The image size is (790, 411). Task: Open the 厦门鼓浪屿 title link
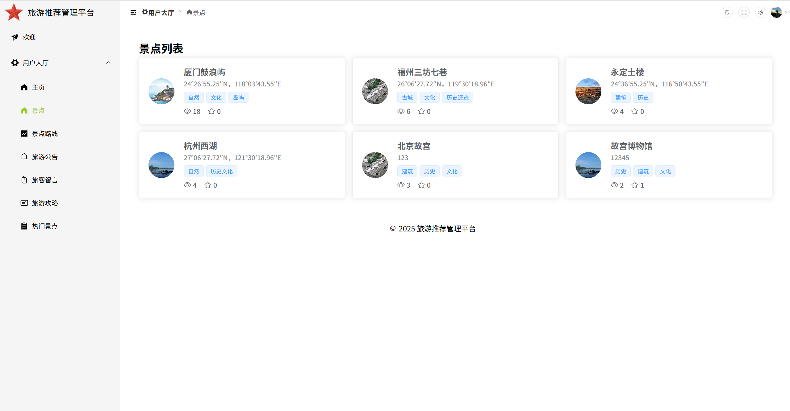click(204, 72)
